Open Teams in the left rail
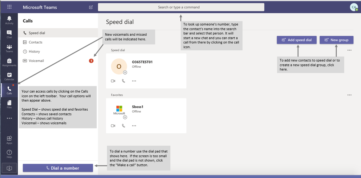Screen dimensions: 361x178 point(9,48)
